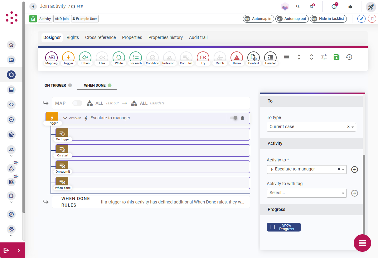Open the Audit trail tab
Viewport: 378px width, 258px height.
(x=198, y=37)
